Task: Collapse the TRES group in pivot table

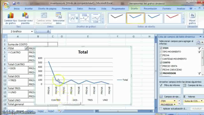Action: coord(9,80)
